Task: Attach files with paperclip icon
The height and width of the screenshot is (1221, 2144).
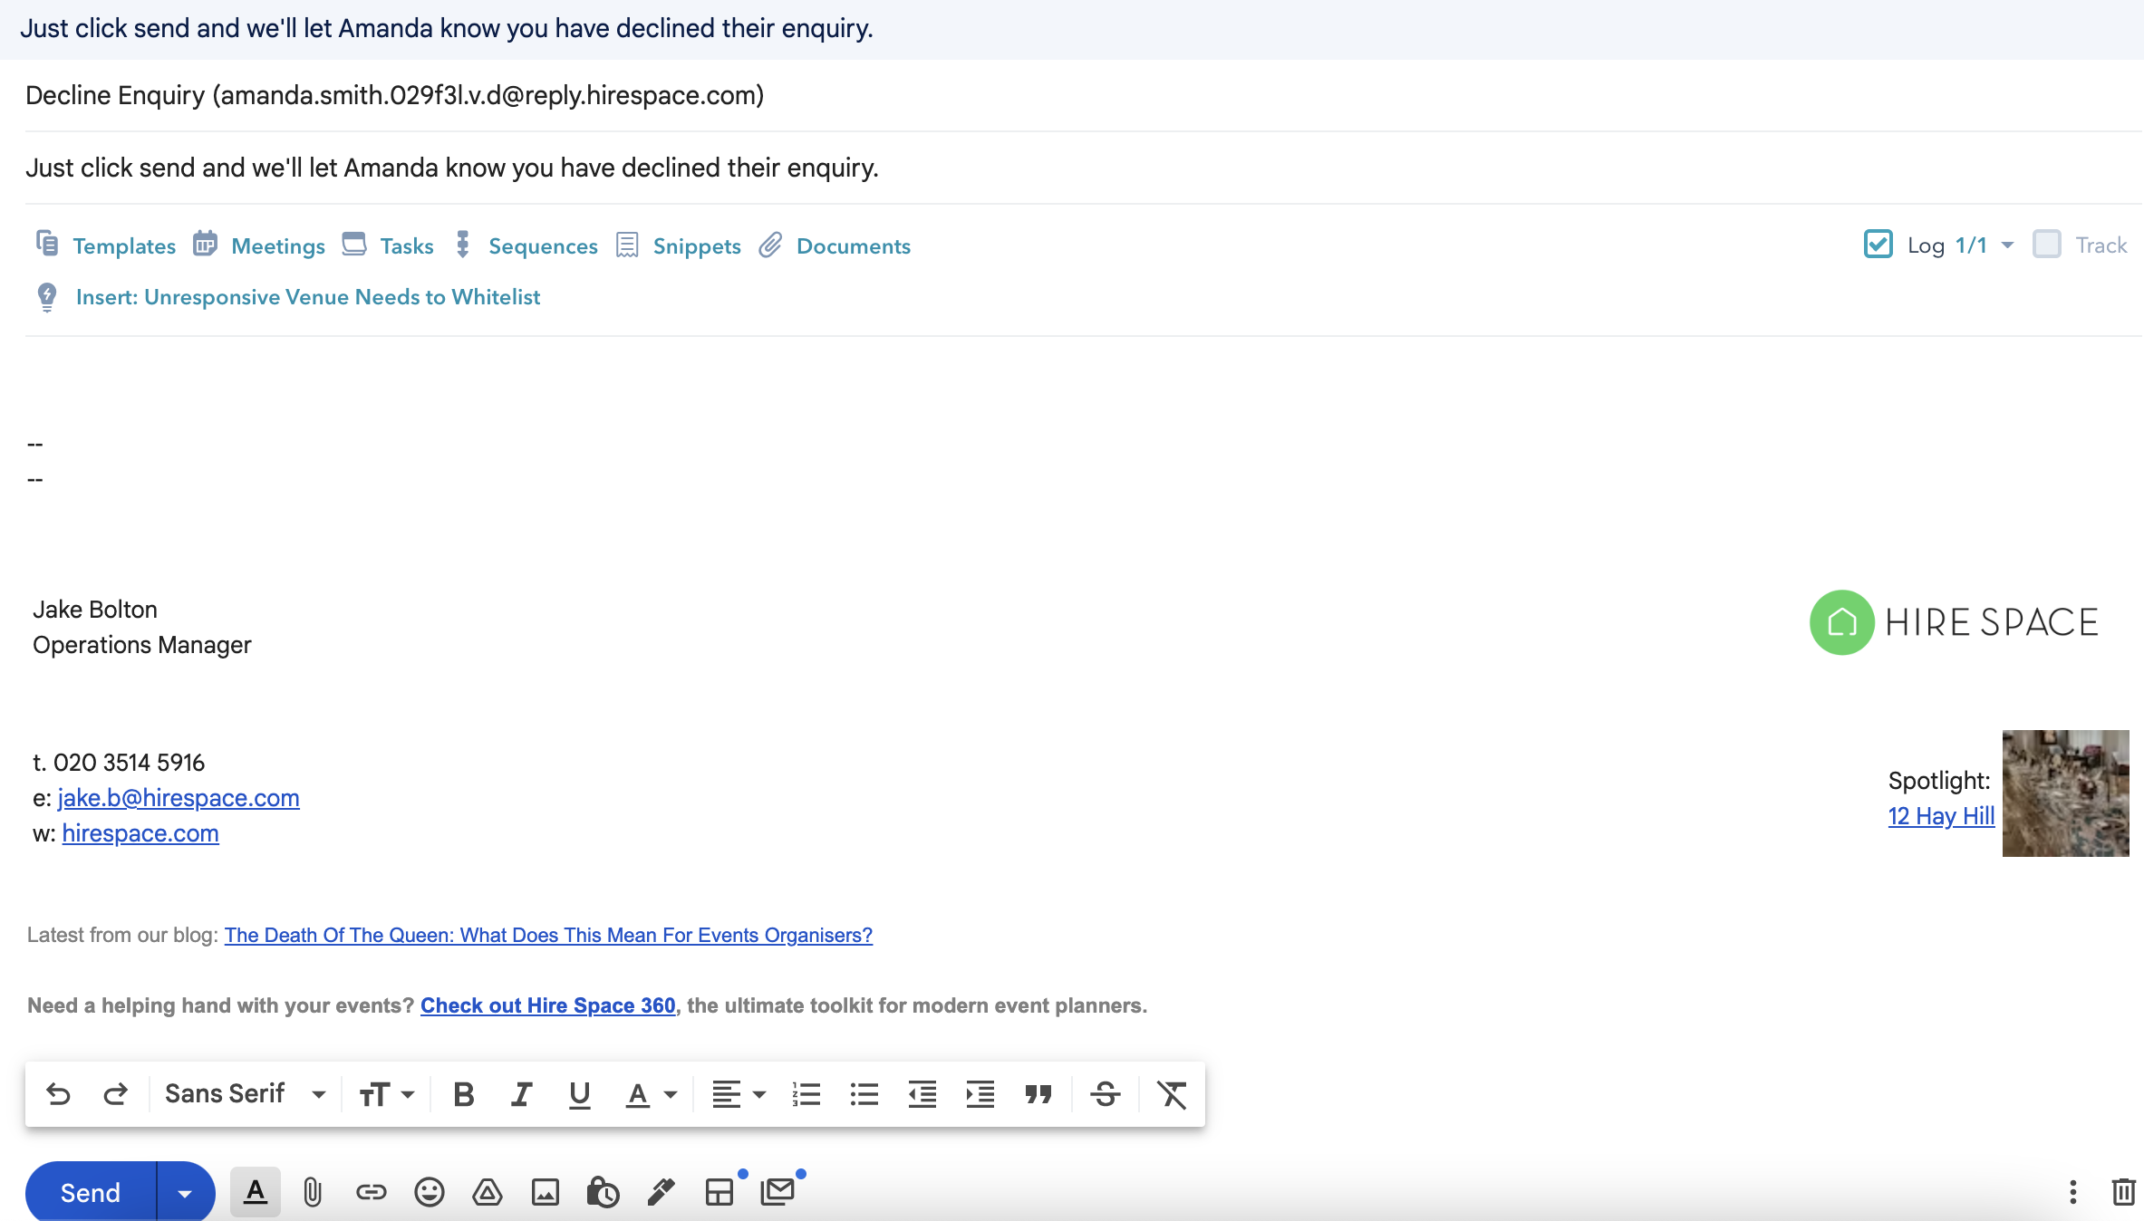Action: [x=313, y=1192]
